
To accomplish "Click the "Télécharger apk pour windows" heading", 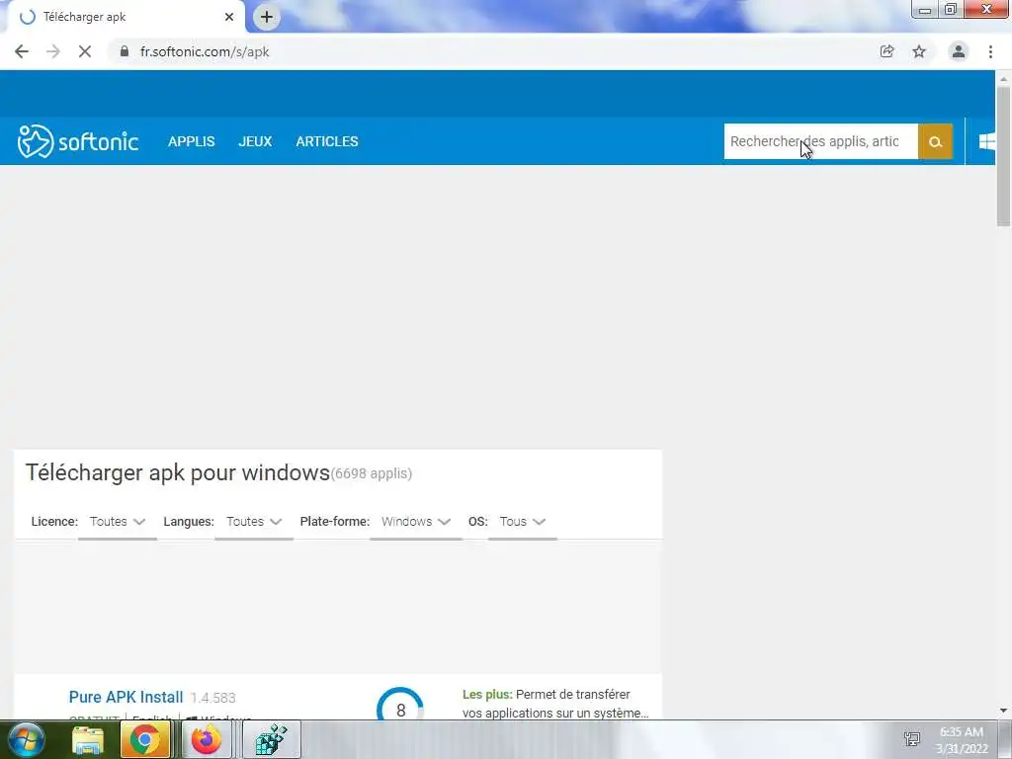I will tap(178, 472).
